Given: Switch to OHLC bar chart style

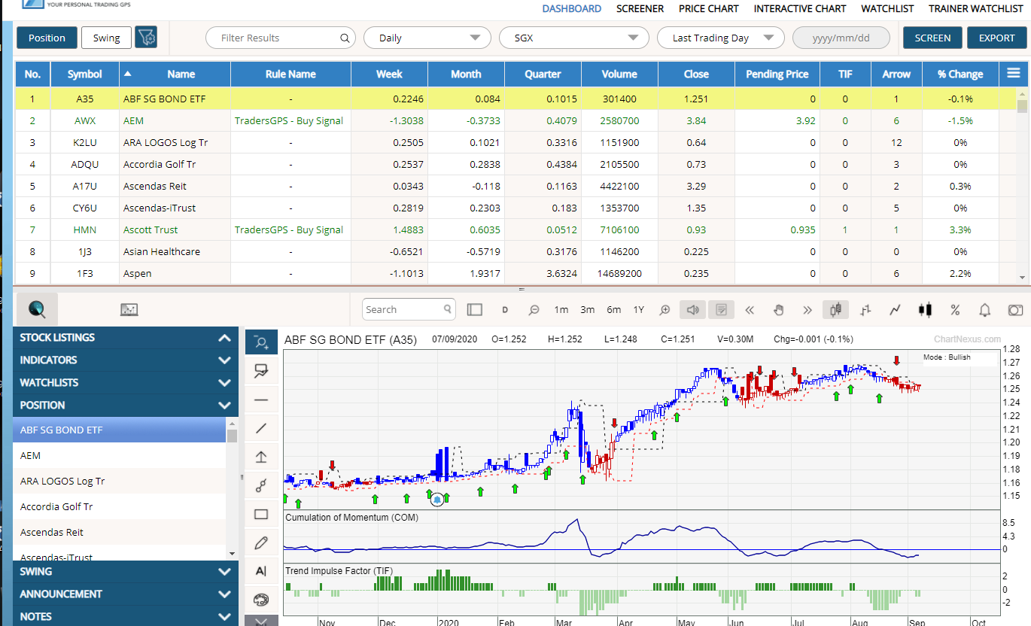Looking at the screenshot, I should [865, 309].
